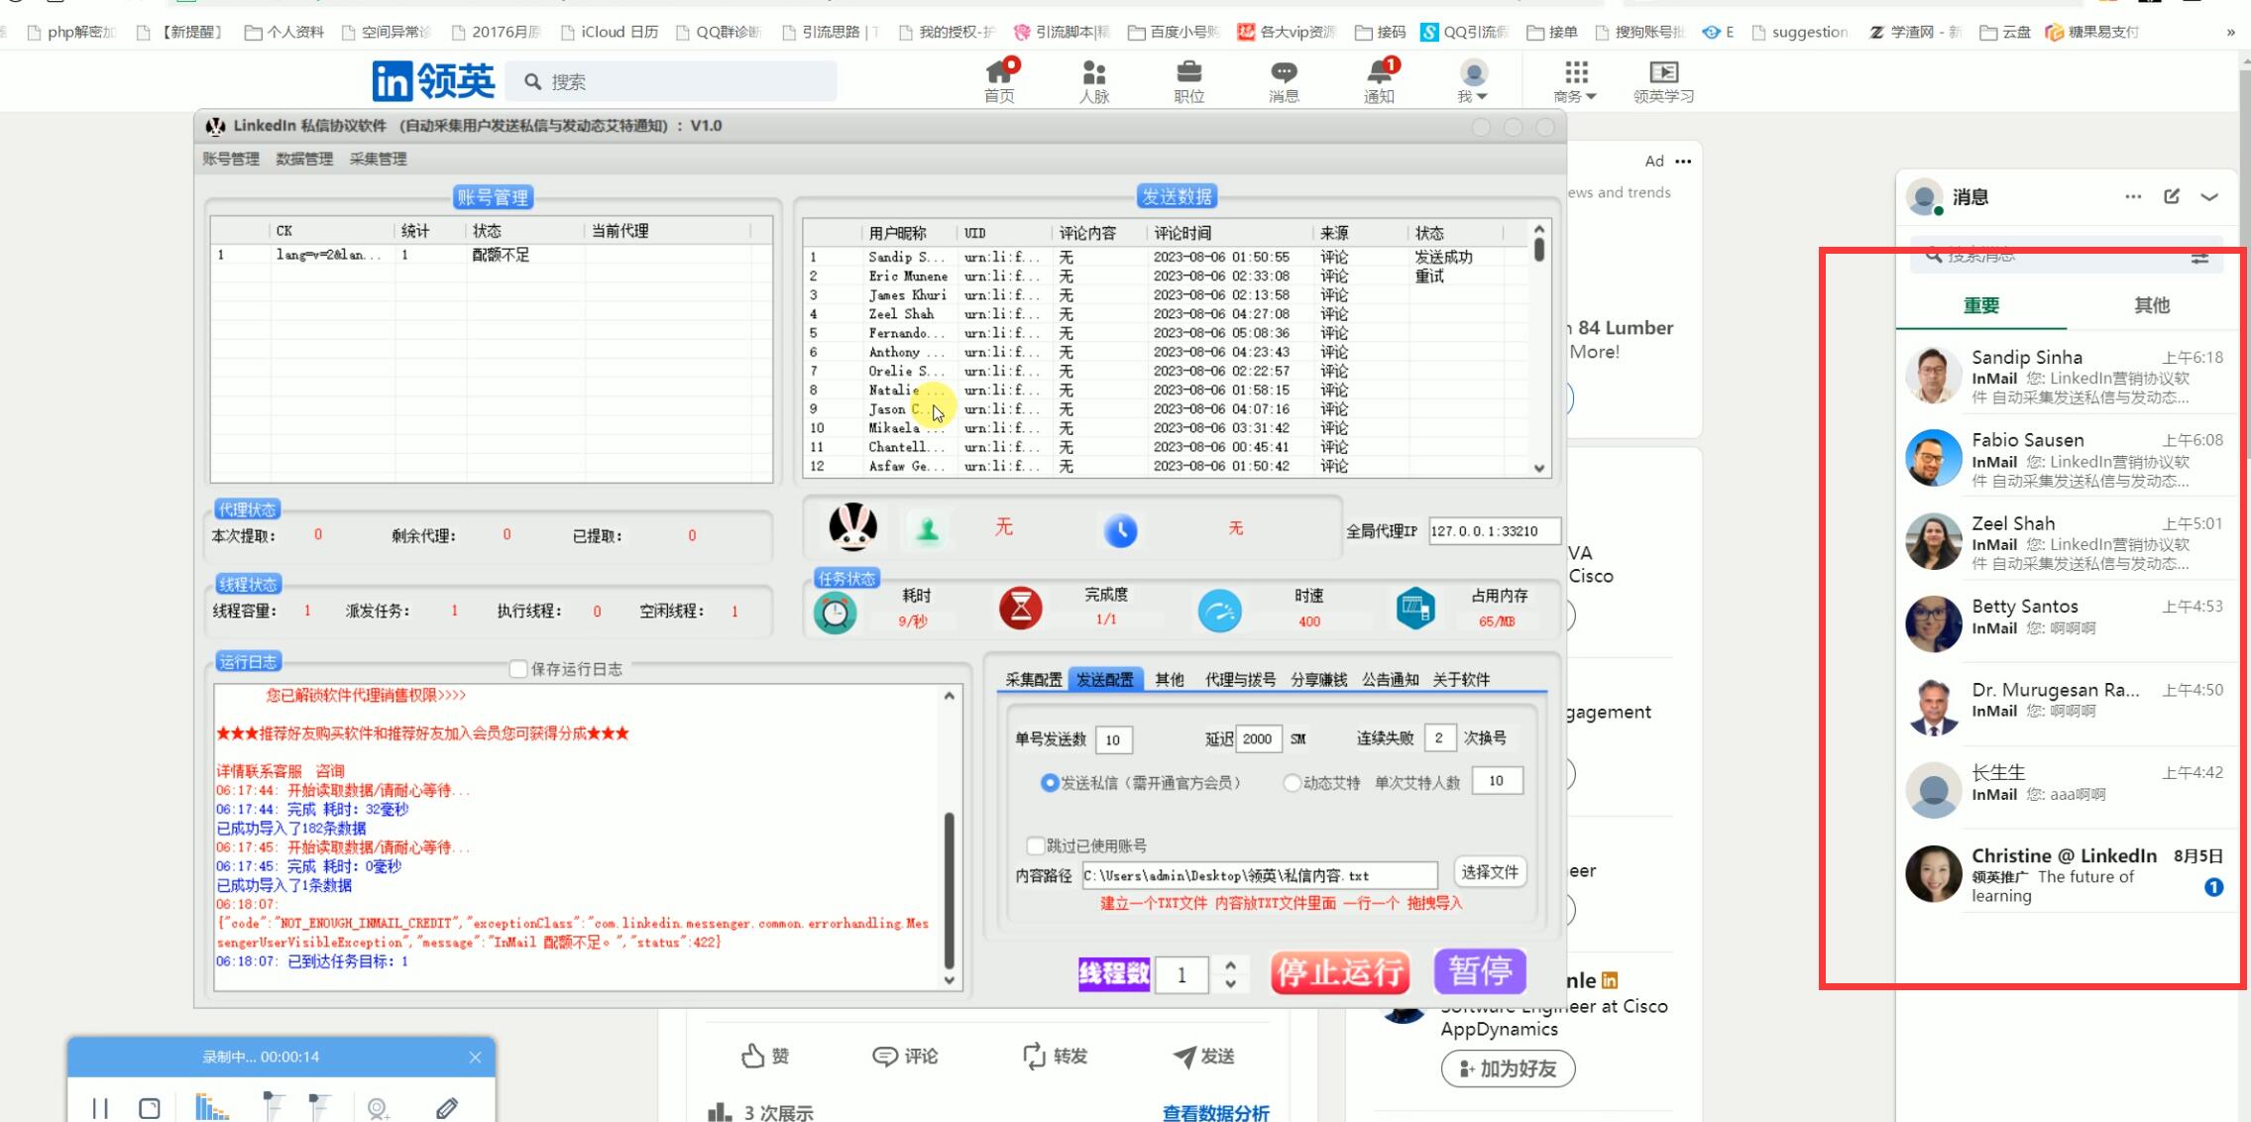Click the red stop running button
2251x1122 pixels.
click(1340, 972)
